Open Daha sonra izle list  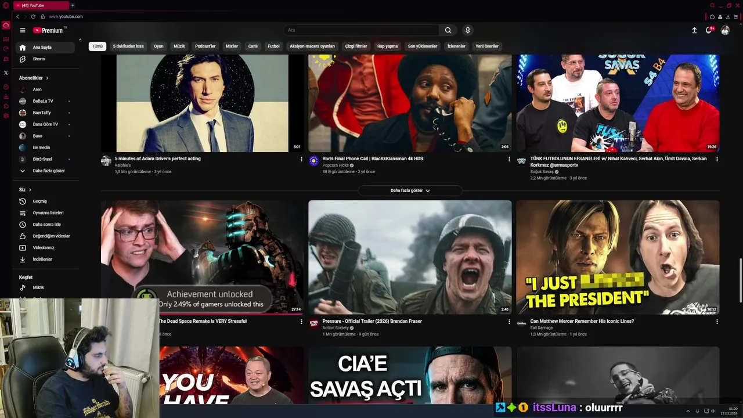pyautogui.click(x=45, y=225)
